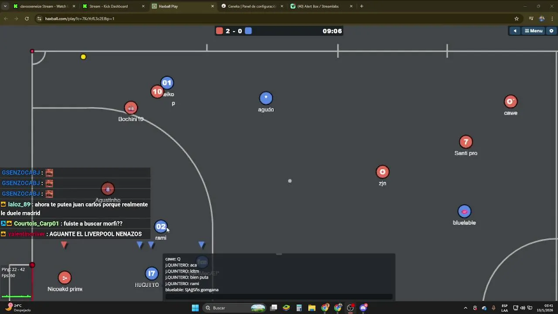The width and height of the screenshot is (558, 314).
Task: Click the Haxball Menu button
Action: coord(534,31)
